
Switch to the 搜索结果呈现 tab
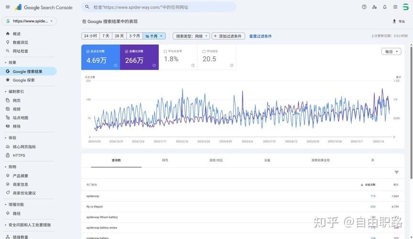[x=321, y=160]
